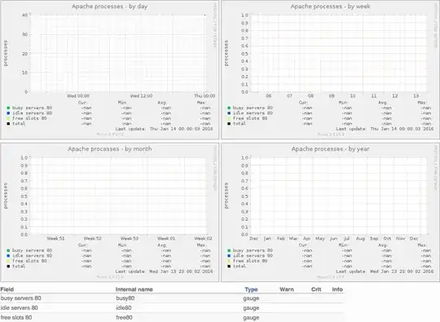Click the Internal name column header
This screenshot has height=322, width=440.
[x=134, y=289]
